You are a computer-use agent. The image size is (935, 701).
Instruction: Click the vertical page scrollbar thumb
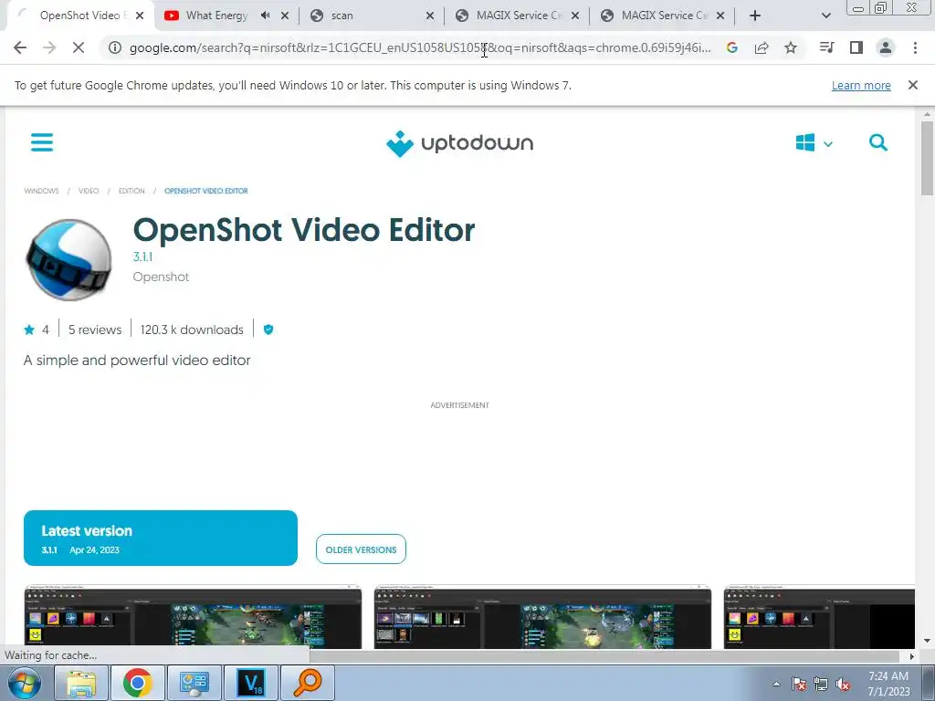927,158
